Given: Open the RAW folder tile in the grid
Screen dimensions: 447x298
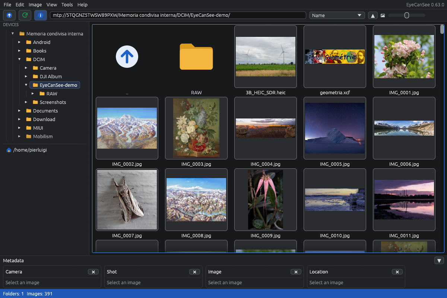Looking at the screenshot, I should [196, 57].
